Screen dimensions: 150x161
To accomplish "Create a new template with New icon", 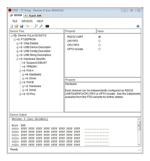I will 11,26.
